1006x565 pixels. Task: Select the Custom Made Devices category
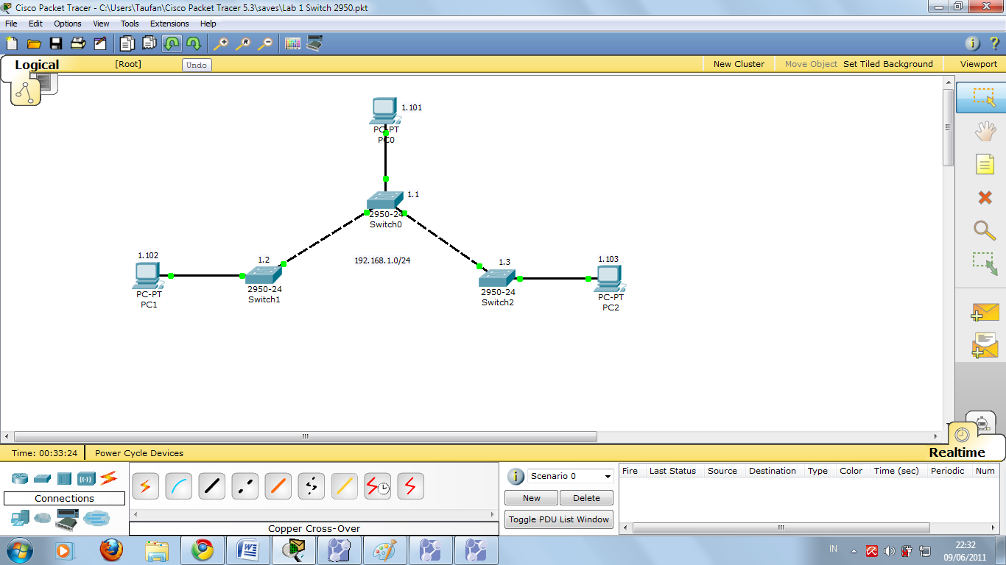(67, 520)
